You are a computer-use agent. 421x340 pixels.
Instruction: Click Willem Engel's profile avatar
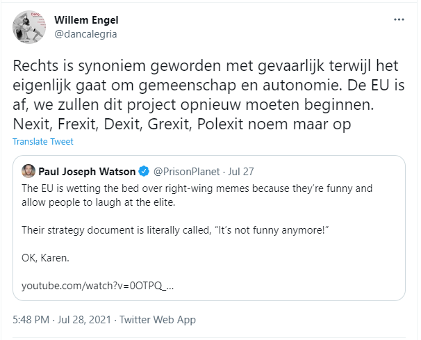pos(29,27)
